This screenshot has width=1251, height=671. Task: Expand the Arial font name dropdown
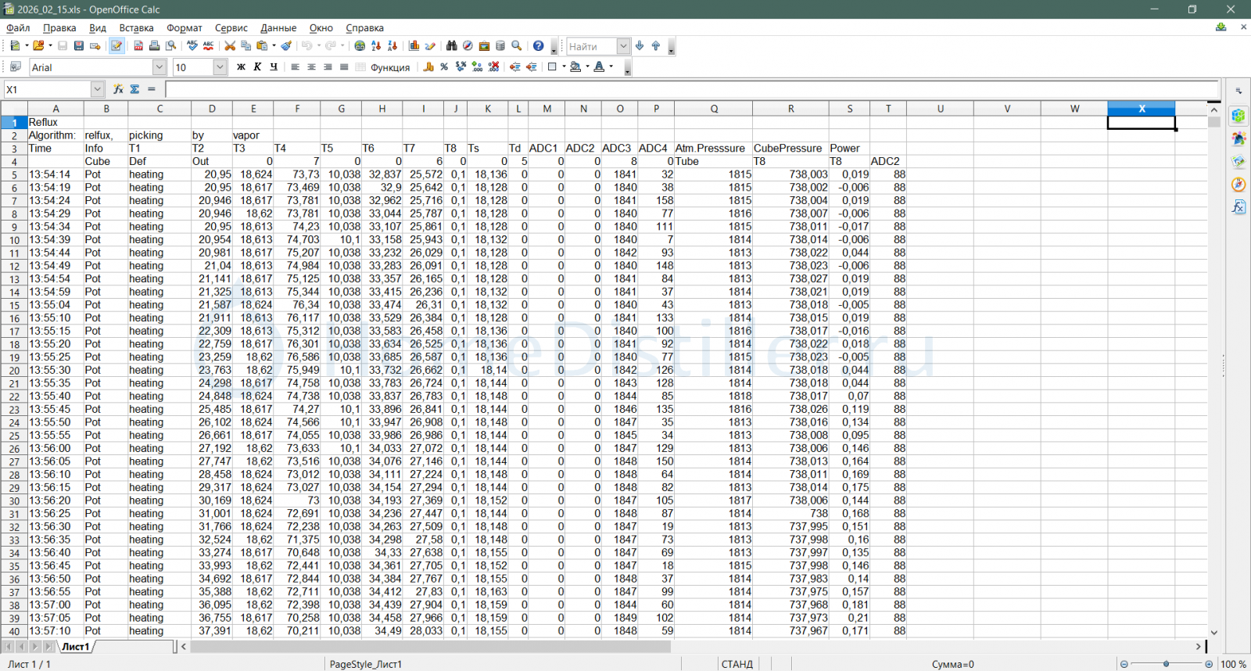pos(159,67)
